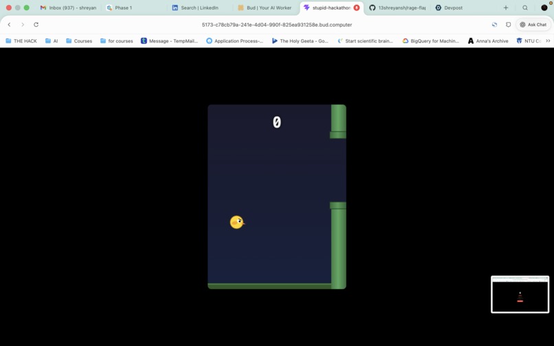Open THE HACK bookmarks folder

click(21, 41)
